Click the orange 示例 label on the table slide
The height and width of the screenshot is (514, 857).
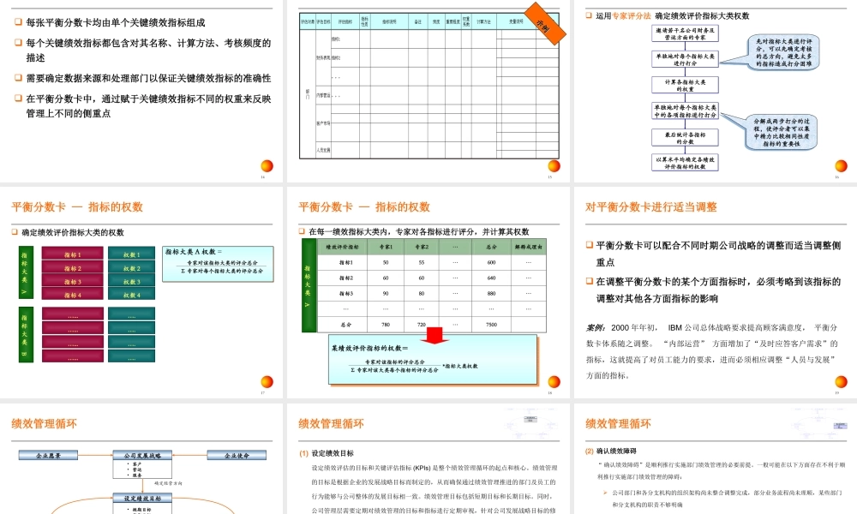click(545, 23)
